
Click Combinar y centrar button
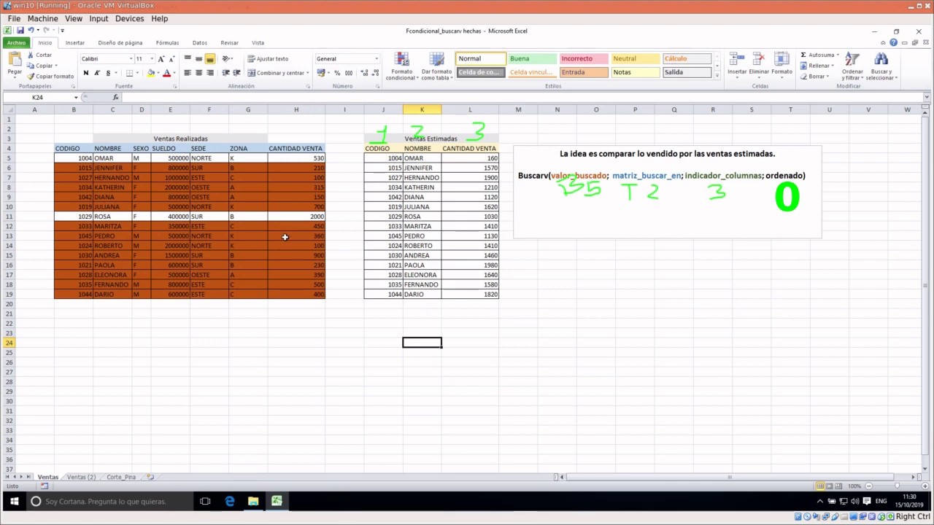278,73
